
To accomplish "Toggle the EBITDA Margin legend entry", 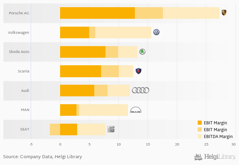I will pos(215,136).
